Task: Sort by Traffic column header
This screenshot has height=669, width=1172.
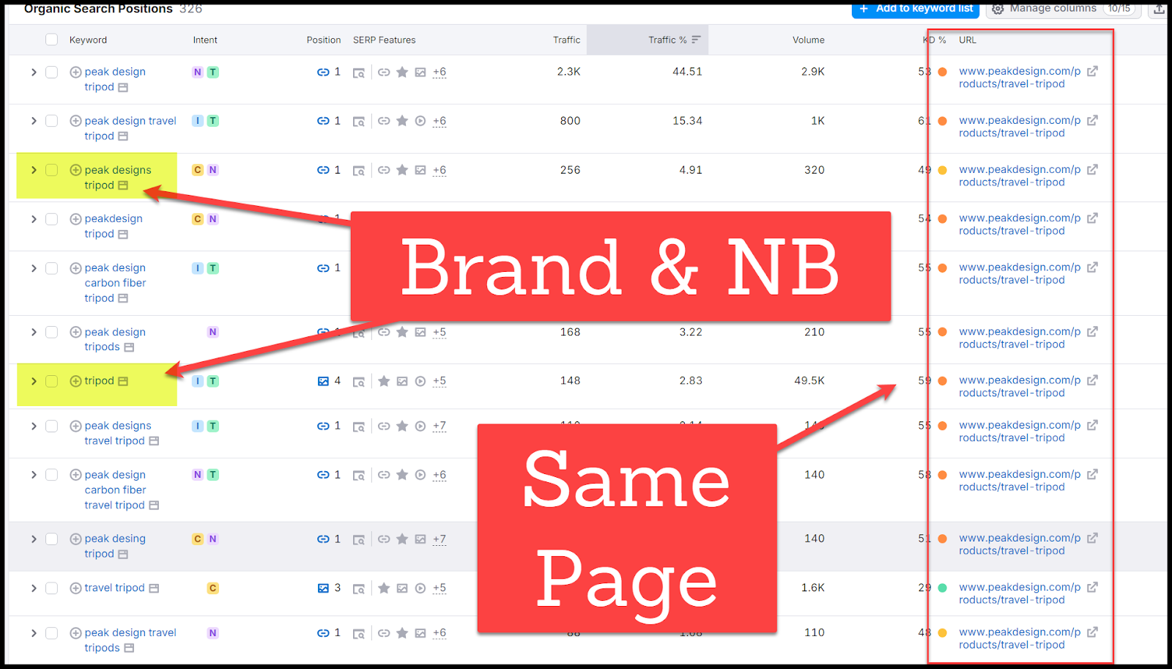Action: [566, 40]
